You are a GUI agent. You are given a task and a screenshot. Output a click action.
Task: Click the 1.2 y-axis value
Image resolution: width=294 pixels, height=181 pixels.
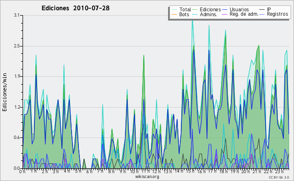pos(17,107)
